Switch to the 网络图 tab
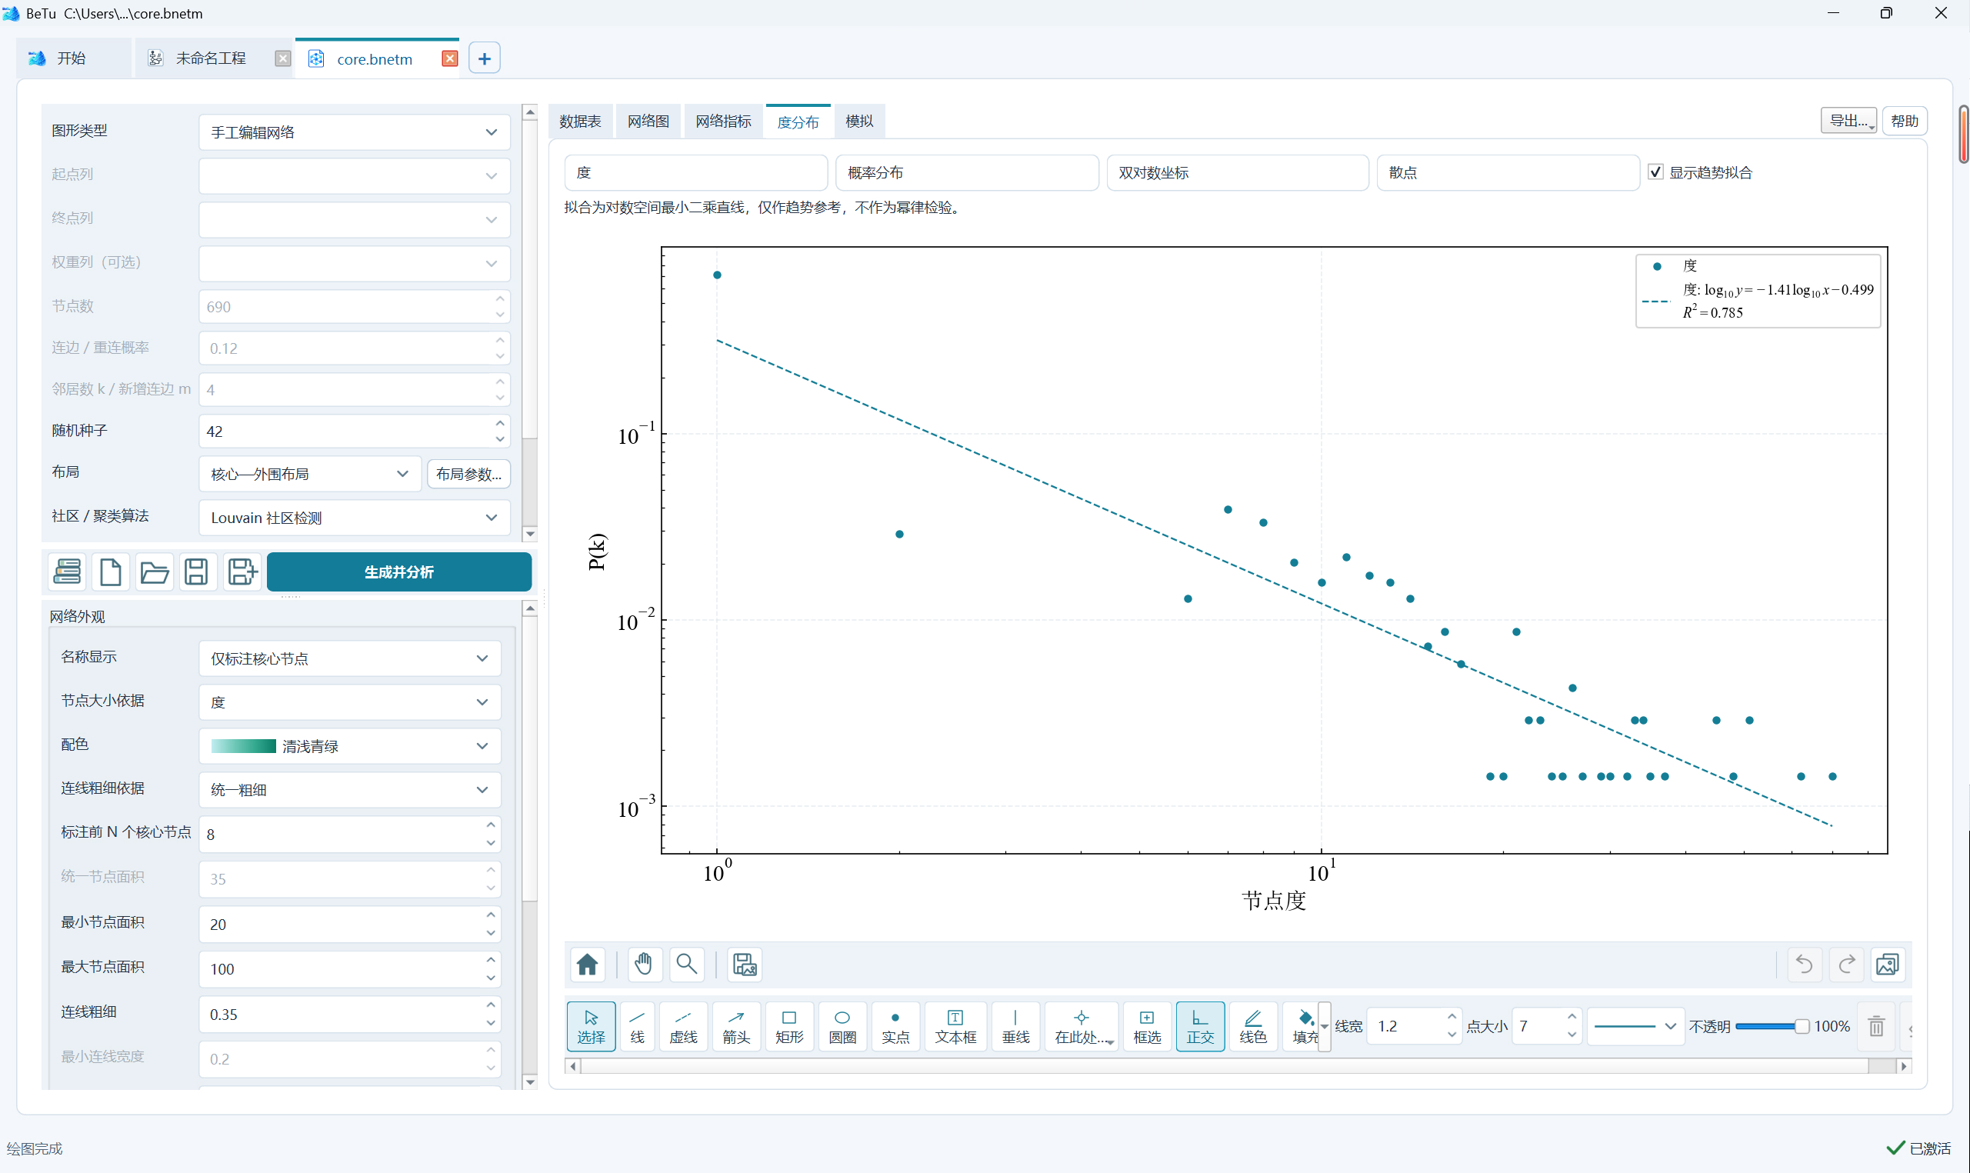 [648, 121]
